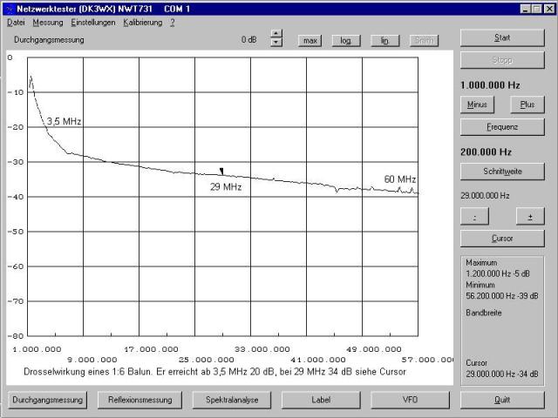Click the 33.000.000 x-axis label
Screen dimensions: 558x418
coord(262,349)
